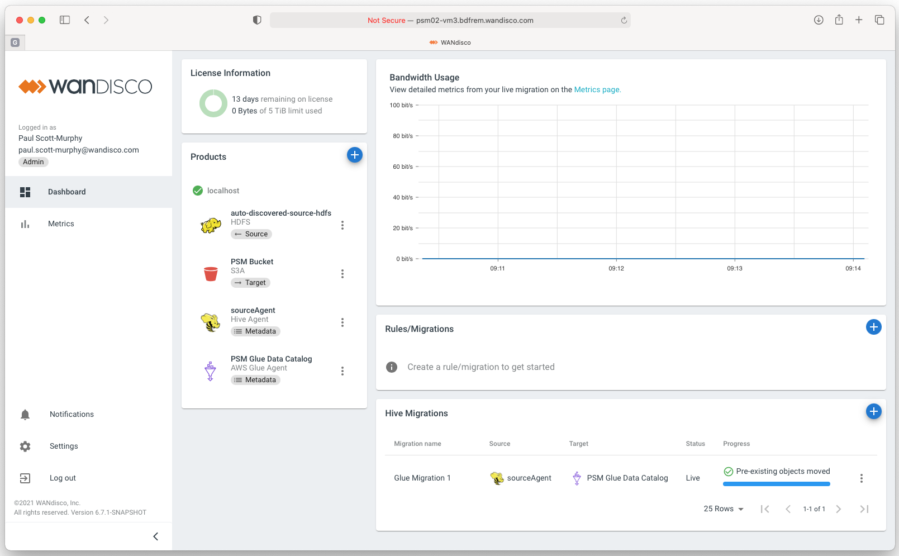899x556 pixels.
Task: Reload the page in Safari
Action: pyautogui.click(x=624, y=20)
